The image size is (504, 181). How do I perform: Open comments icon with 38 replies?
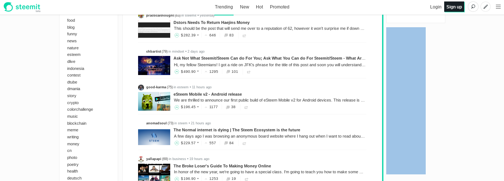pos(228,107)
